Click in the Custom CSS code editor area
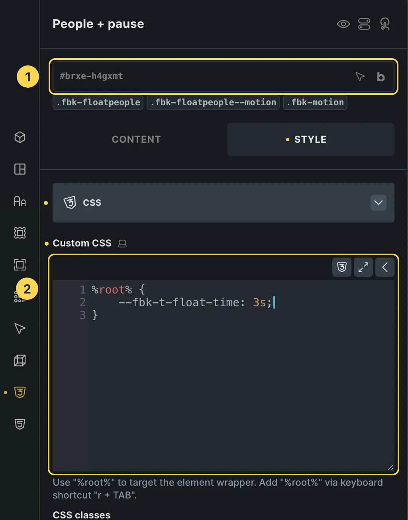The height and width of the screenshot is (520, 408). coord(224,375)
